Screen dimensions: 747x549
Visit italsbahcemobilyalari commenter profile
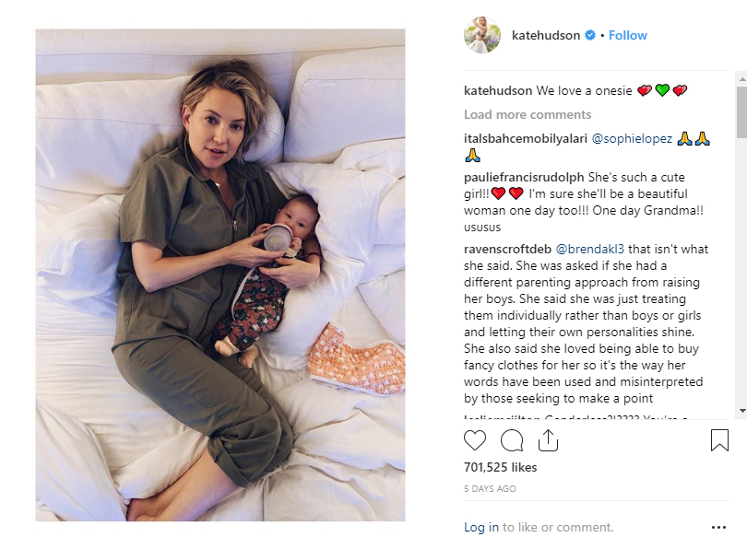pos(526,139)
